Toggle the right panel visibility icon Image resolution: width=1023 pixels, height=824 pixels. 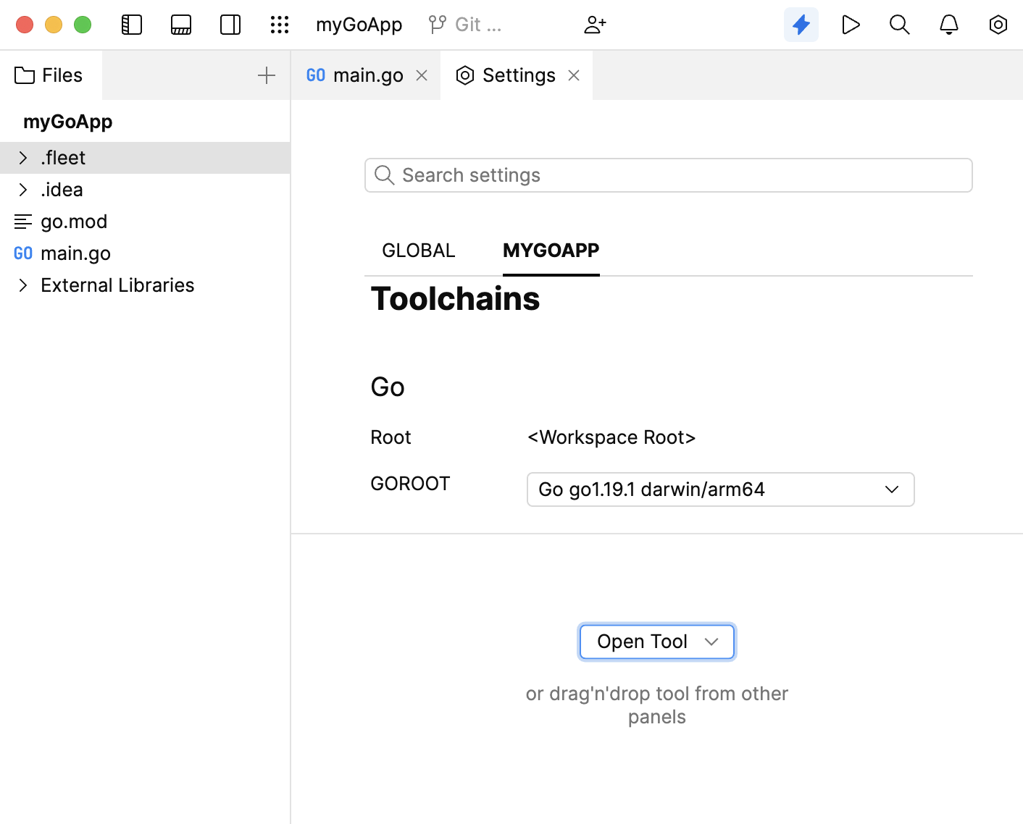tap(230, 25)
